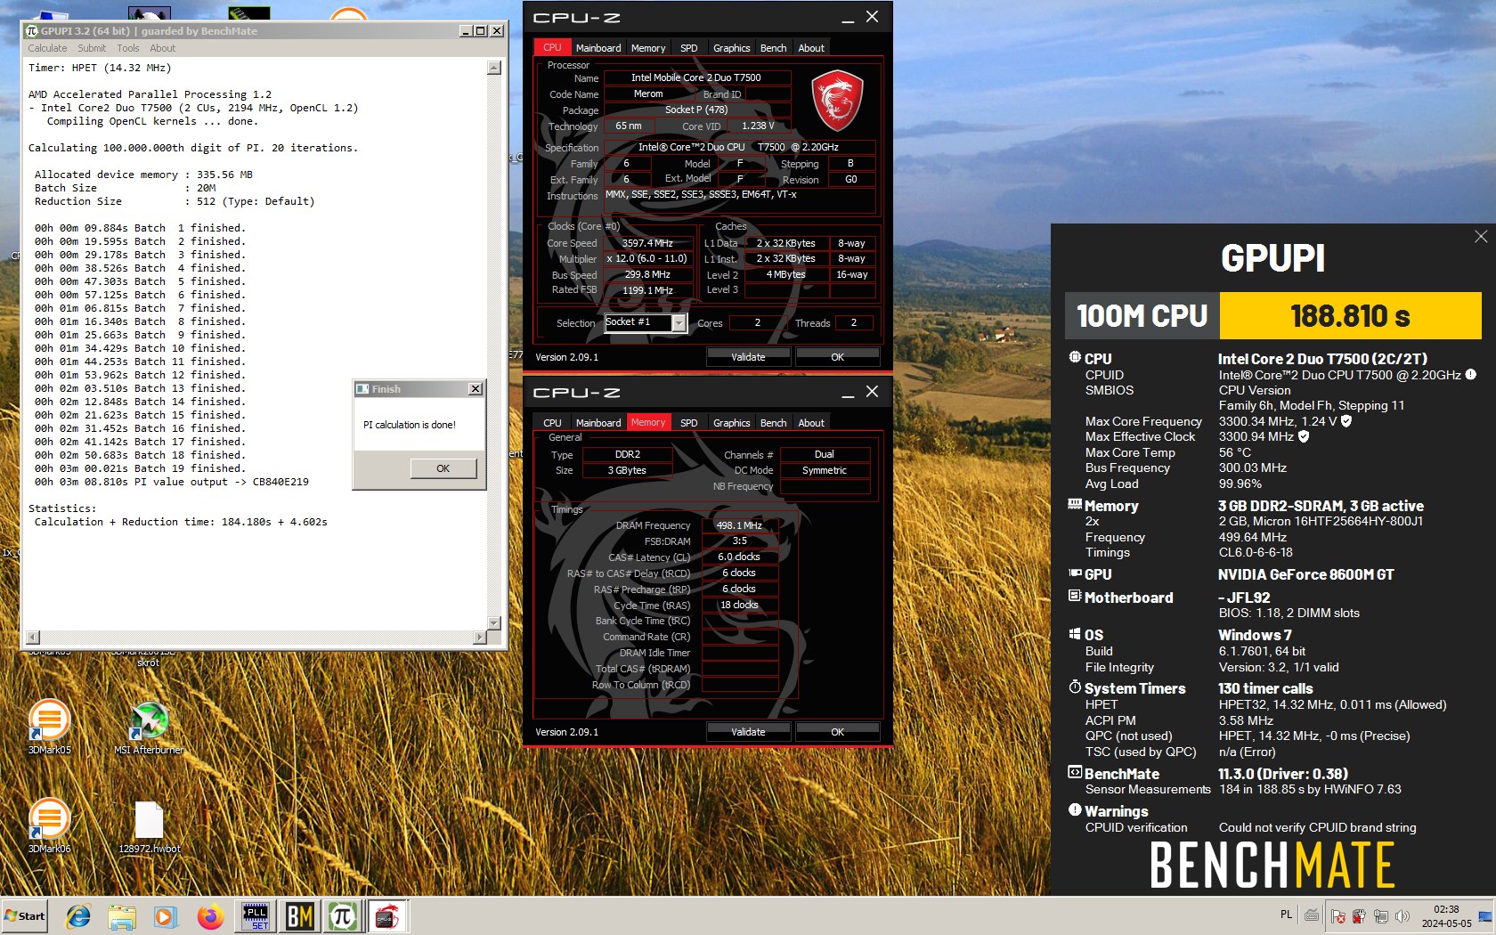Switch to GPUPI pi taskbar button

click(x=343, y=916)
